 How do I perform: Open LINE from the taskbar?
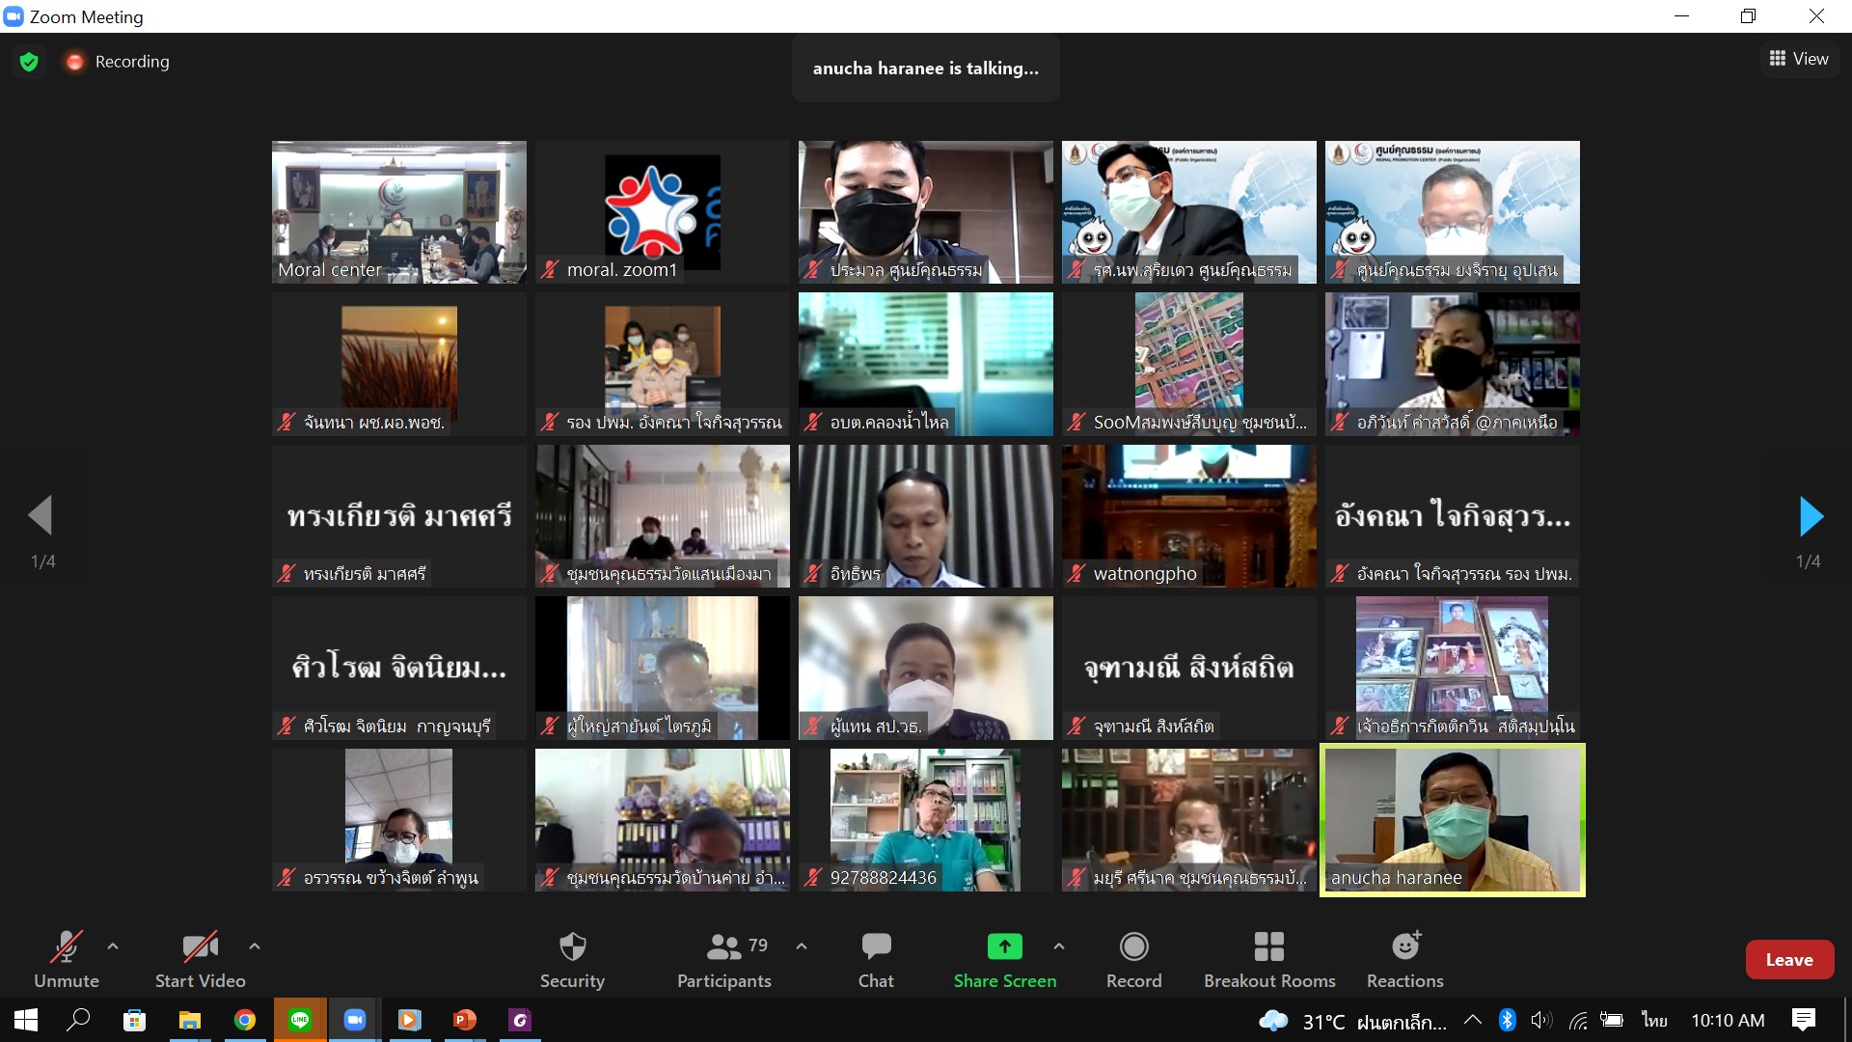pyautogui.click(x=300, y=1020)
